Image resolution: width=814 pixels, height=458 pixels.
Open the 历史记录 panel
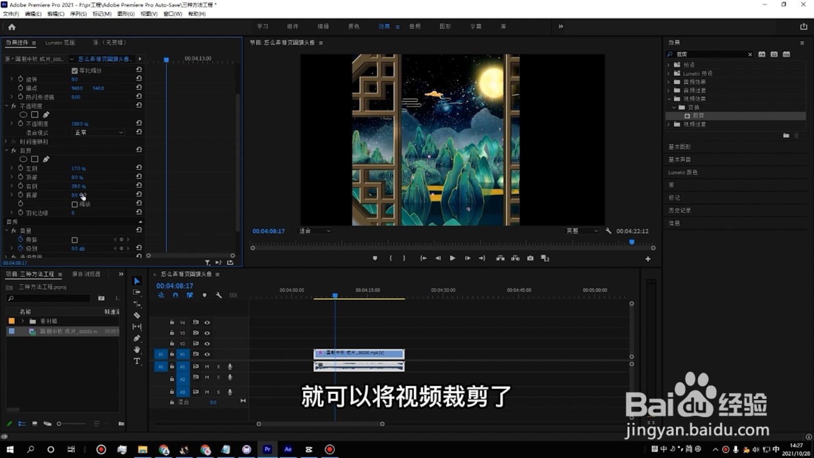pos(680,211)
